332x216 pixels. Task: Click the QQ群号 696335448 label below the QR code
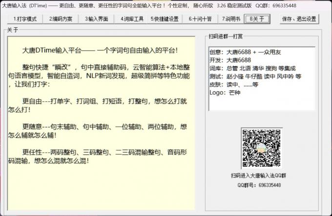coord(259,185)
